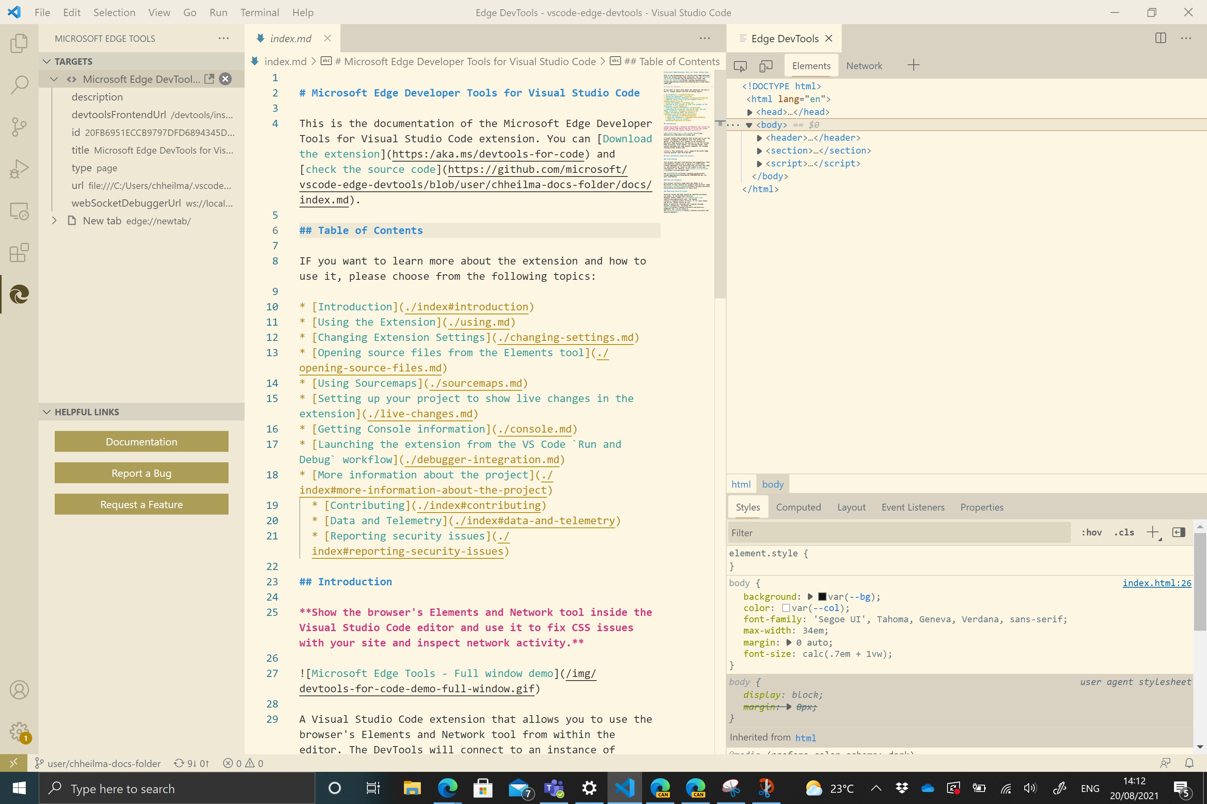The image size is (1207, 804).
Task: Open the Terminal menu
Action: click(259, 12)
